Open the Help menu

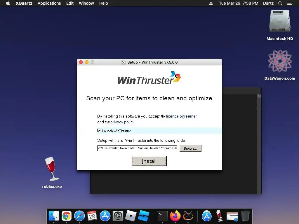(x=104, y=3)
